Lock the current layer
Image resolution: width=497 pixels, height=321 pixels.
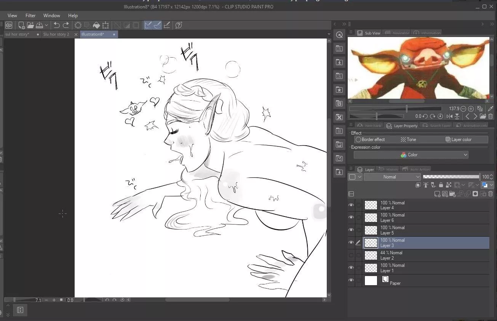[x=441, y=185]
